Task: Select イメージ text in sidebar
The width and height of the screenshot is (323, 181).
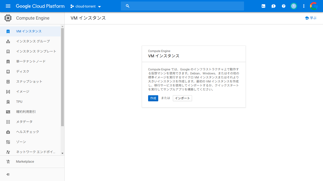Action: (23, 92)
